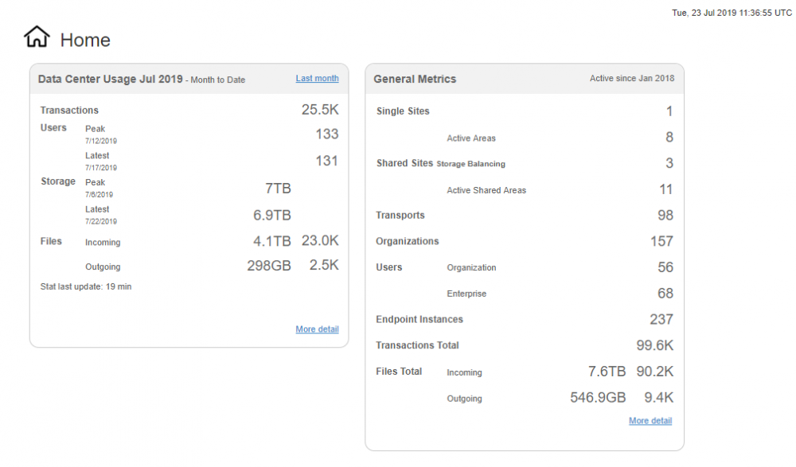The image size is (796, 467).
Task: Click the outgoing files size 298GB
Action: coord(268,266)
